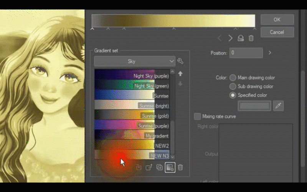The image size is (307, 192).
Task: Select My gradient entry
Action: [x=132, y=135]
